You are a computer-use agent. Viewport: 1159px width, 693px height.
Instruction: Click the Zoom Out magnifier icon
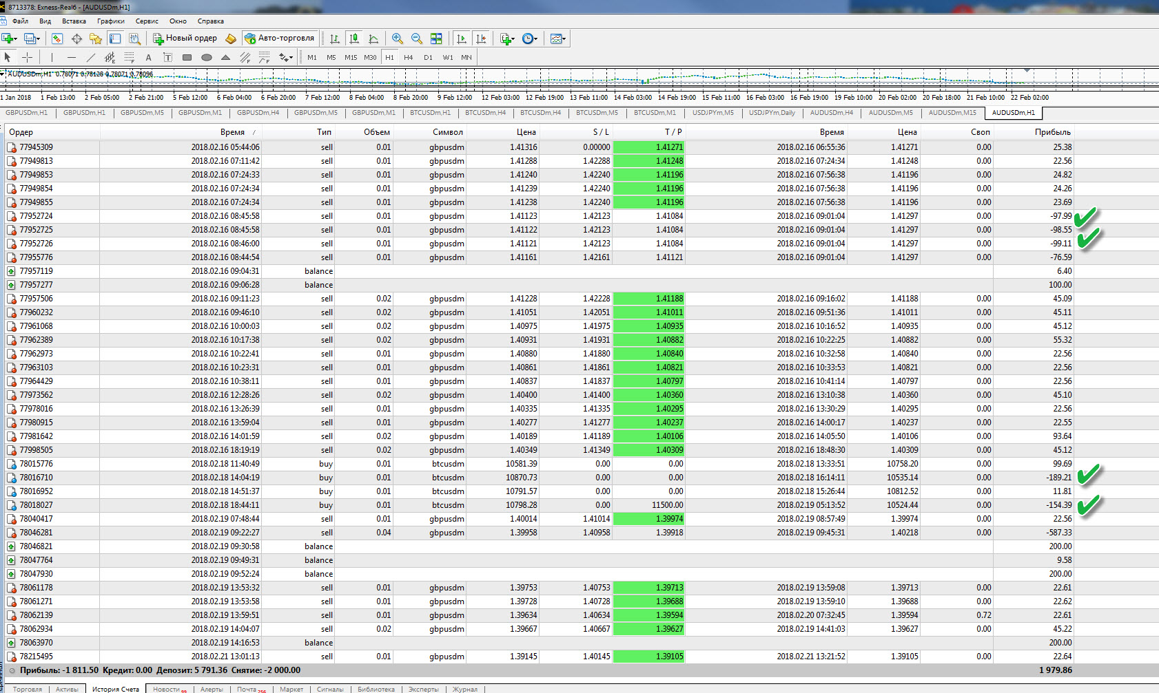click(416, 39)
